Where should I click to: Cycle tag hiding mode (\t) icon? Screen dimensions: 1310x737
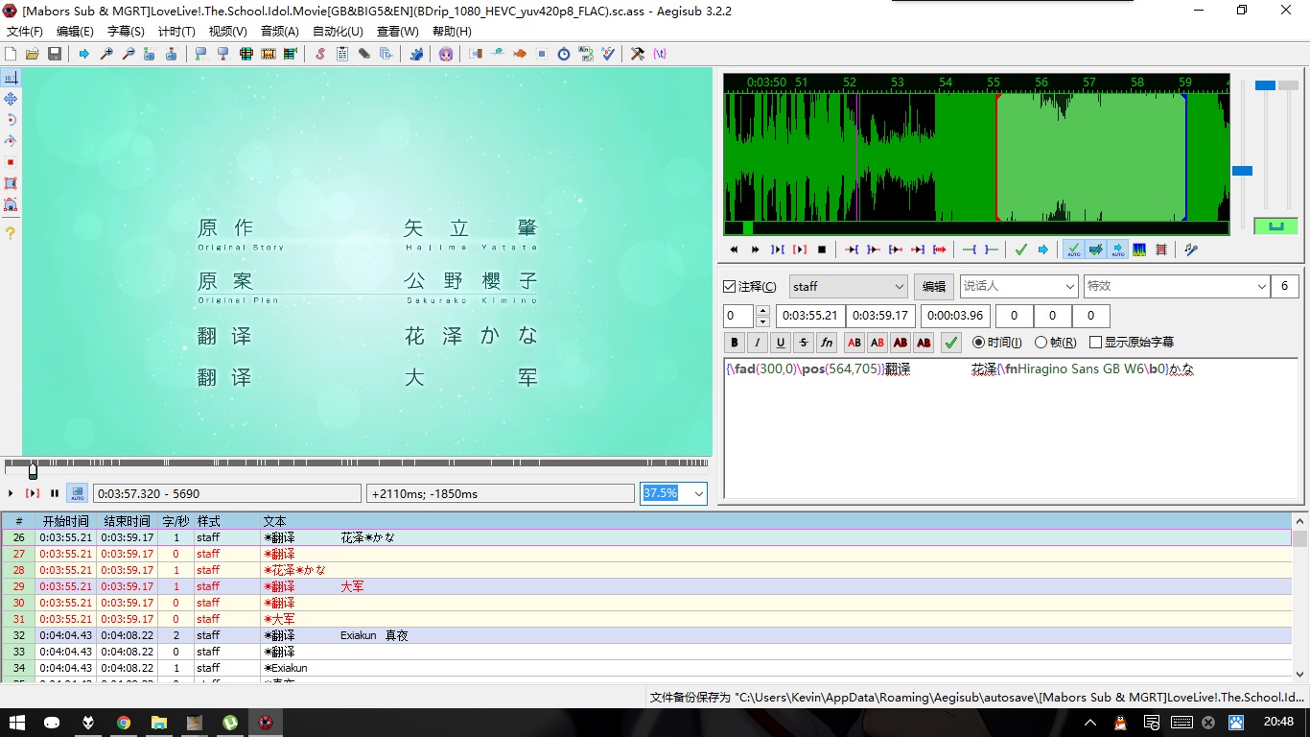[660, 54]
